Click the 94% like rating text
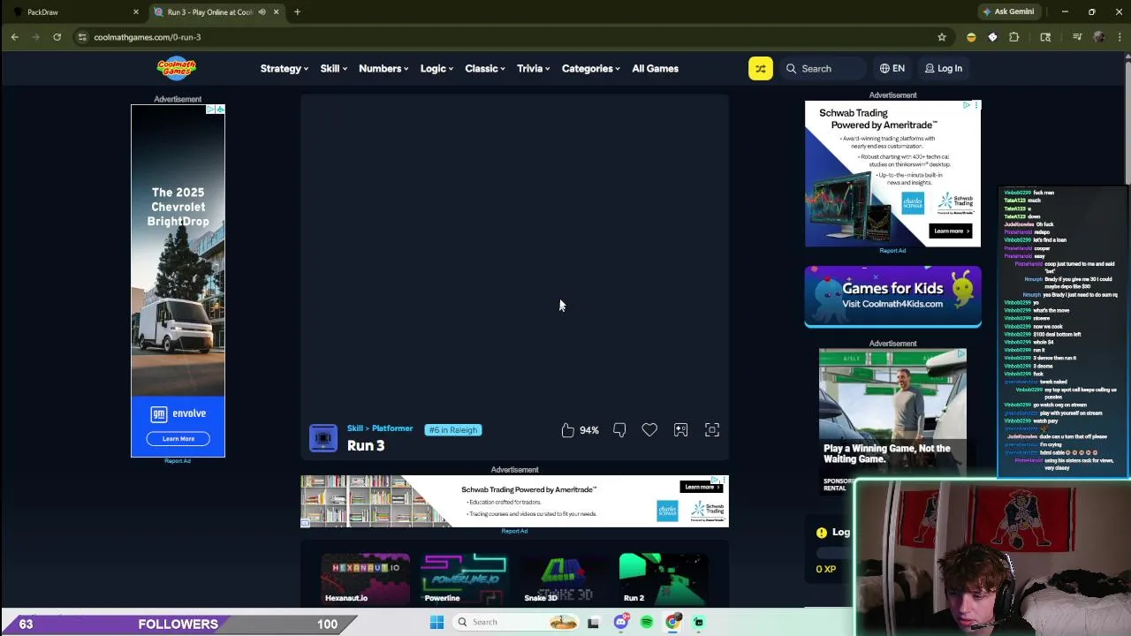 pyautogui.click(x=589, y=430)
